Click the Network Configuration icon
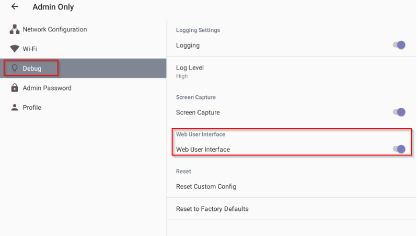 tap(15, 29)
